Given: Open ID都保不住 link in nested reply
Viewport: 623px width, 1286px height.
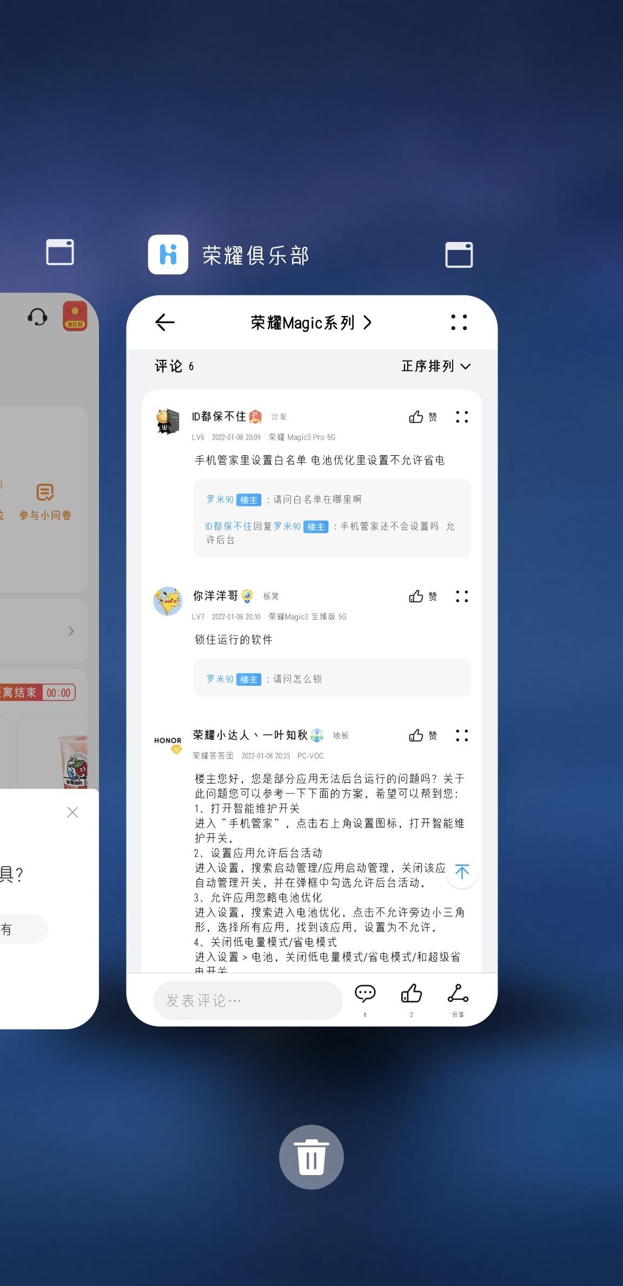Looking at the screenshot, I should 229,526.
